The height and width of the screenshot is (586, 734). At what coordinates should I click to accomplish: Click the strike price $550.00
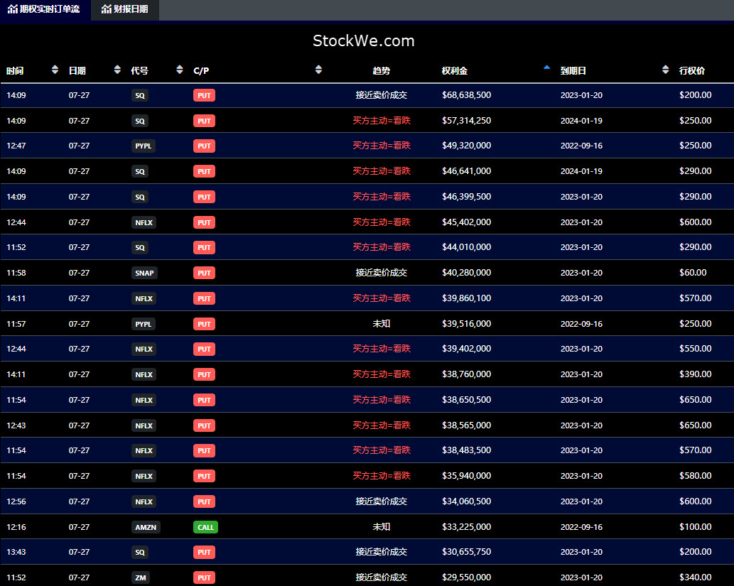pyautogui.click(x=695, y=349)
